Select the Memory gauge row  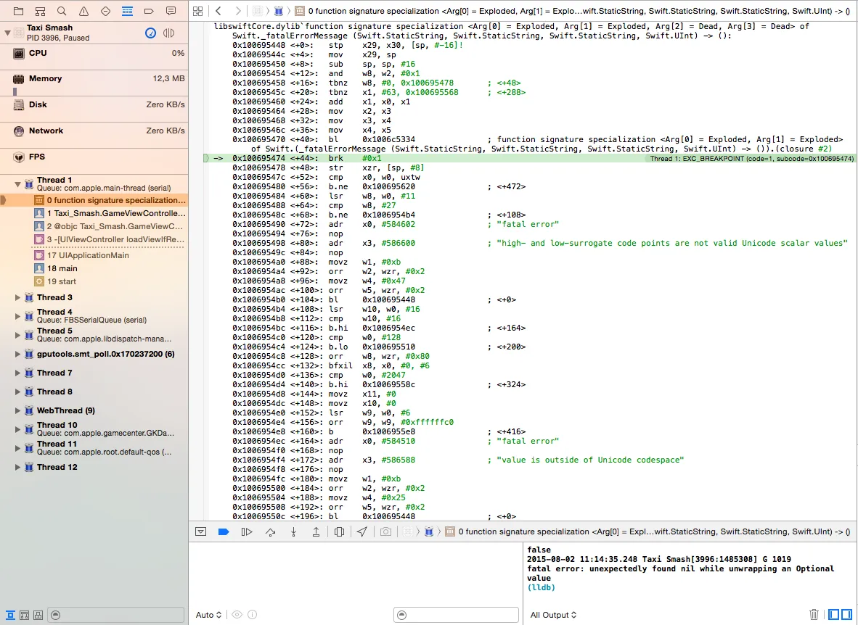[94, 79]
